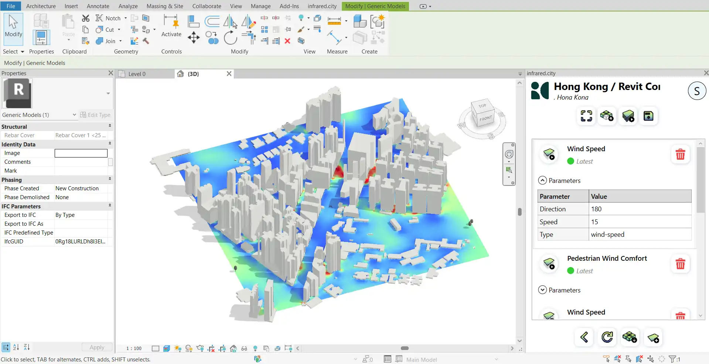709x364 pixels.
Task: Click the save icon in infrared.city panel
Action: 648,116
